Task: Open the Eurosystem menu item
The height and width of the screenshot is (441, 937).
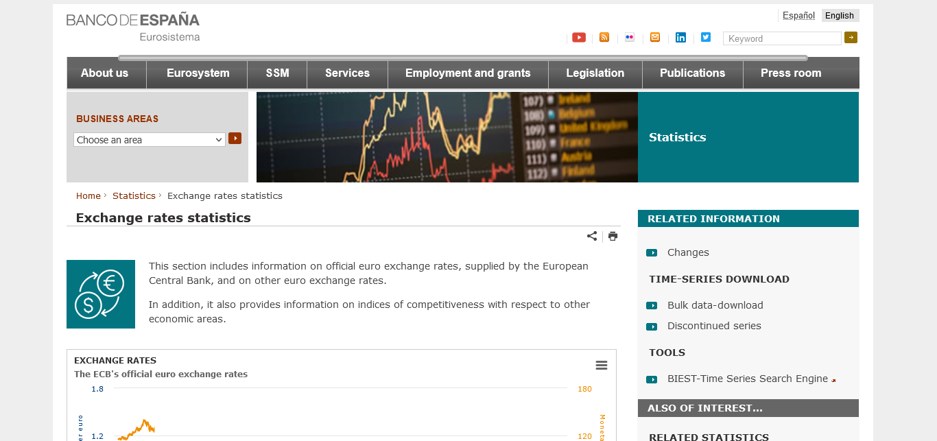Action: point(198,73)
